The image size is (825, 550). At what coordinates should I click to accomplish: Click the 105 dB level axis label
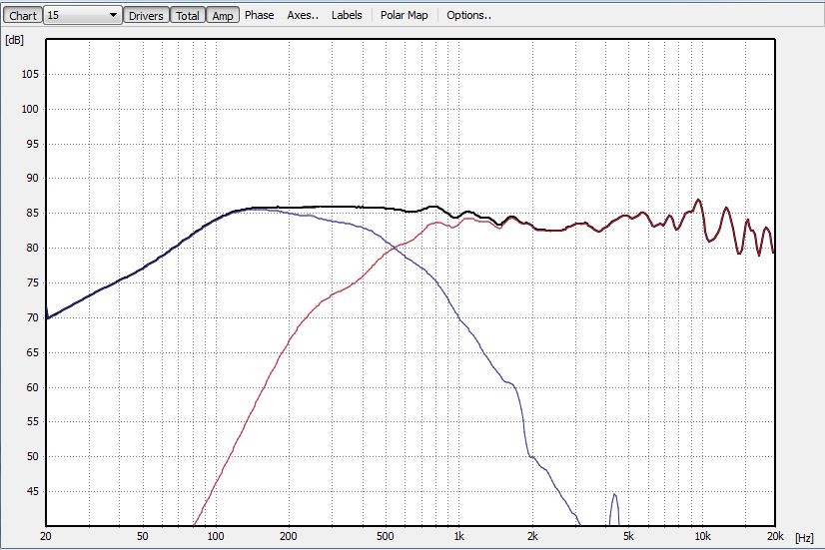coord(27,75)
